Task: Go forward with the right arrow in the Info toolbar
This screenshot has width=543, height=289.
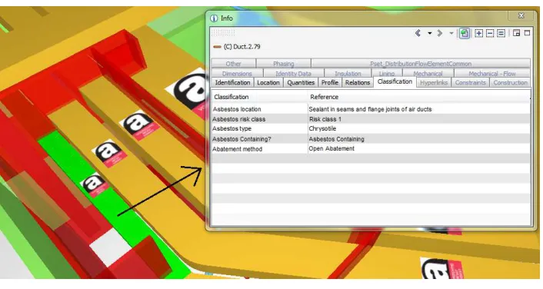Action: [x=440, y=33]
